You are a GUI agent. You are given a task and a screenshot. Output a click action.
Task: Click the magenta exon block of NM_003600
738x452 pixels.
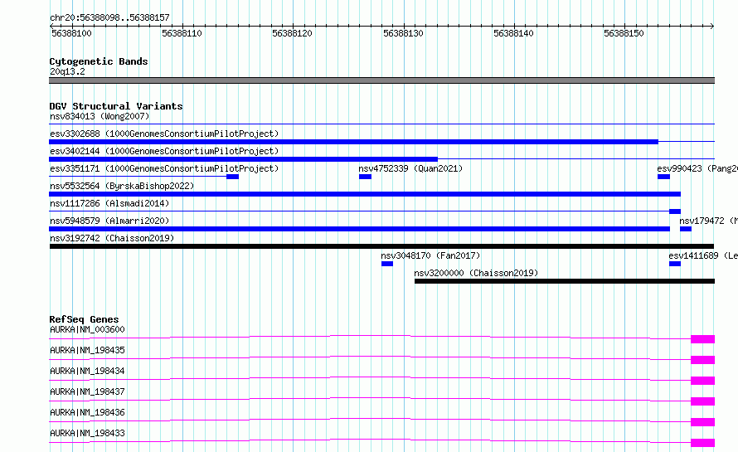point(702,339)
